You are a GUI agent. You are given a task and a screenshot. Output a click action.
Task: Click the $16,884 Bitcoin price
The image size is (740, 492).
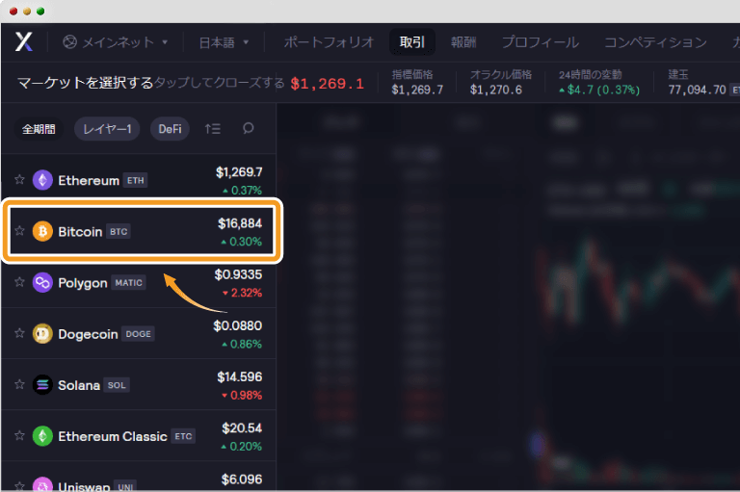(240, 223)
